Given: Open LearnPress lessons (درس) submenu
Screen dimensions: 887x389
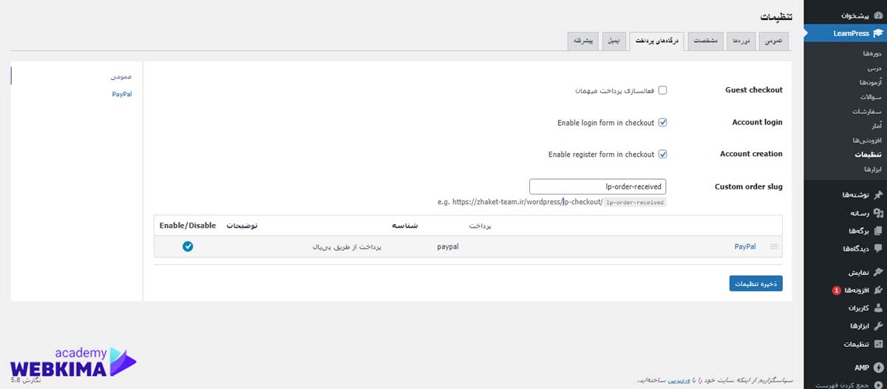Looking at the screenshot, I should (875, 68).
